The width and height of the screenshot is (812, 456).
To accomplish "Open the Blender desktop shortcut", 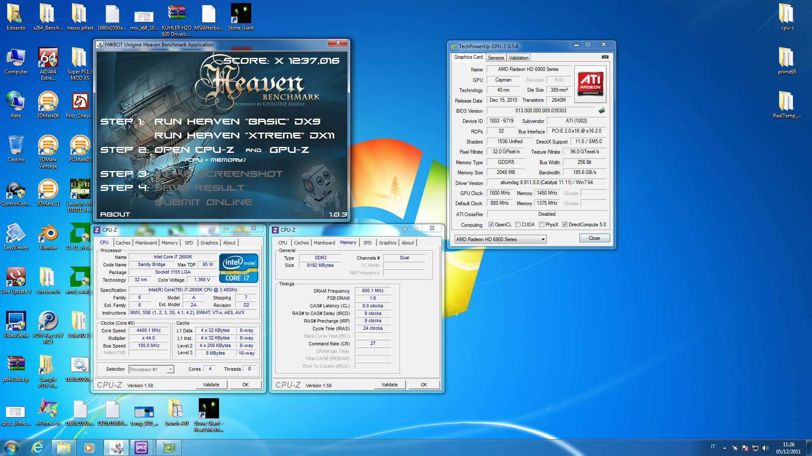I will point(48,236).
